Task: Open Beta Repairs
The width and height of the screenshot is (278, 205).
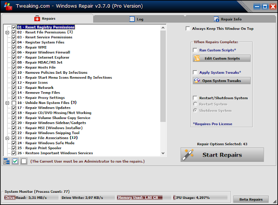Action: click(251, 199)
